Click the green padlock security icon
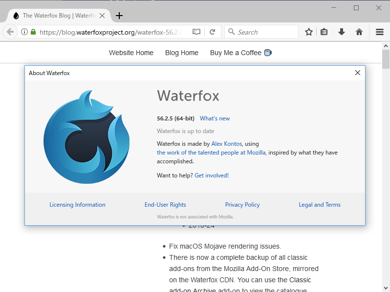Image resolution: width=390 pixels, height=292 pixels. click(33, 32)
